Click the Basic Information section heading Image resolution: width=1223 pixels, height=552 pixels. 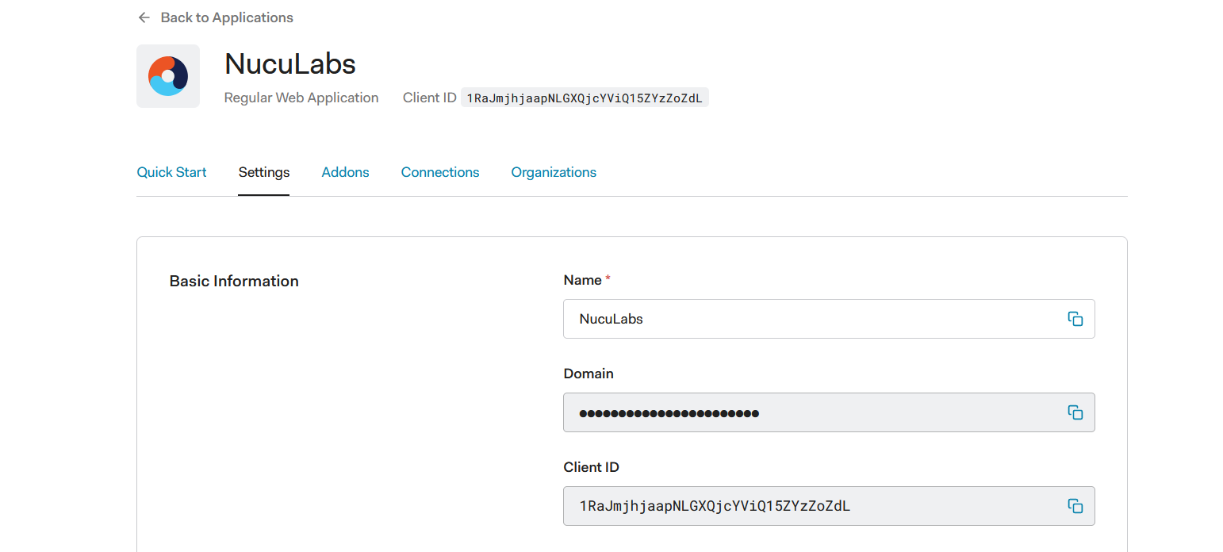pos(234,281)
